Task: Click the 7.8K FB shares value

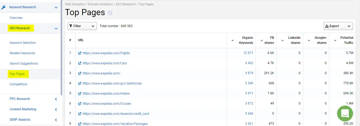Action: 271,94
